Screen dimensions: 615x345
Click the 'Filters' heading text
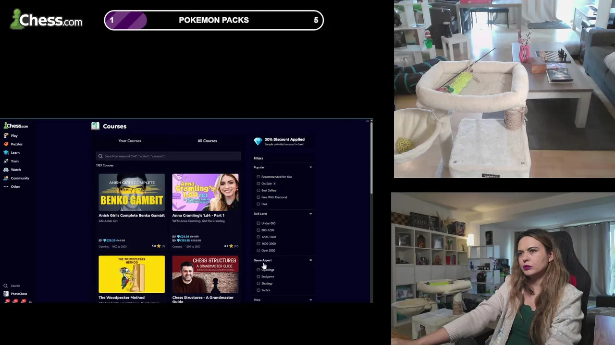tap(258, 158)
